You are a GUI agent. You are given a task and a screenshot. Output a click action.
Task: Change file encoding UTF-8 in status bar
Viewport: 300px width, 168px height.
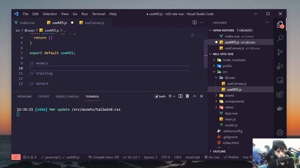(x=165, y=157)
